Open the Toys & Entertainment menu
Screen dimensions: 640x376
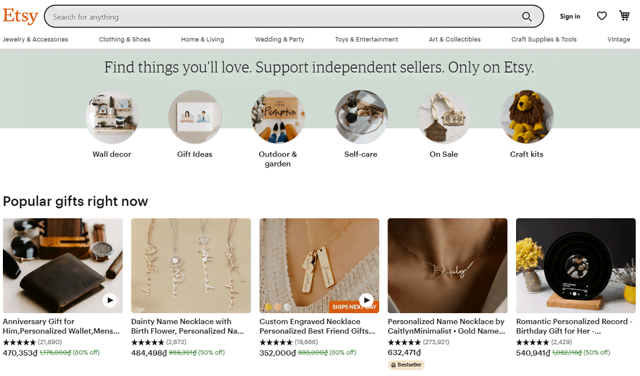pos(367,40)
